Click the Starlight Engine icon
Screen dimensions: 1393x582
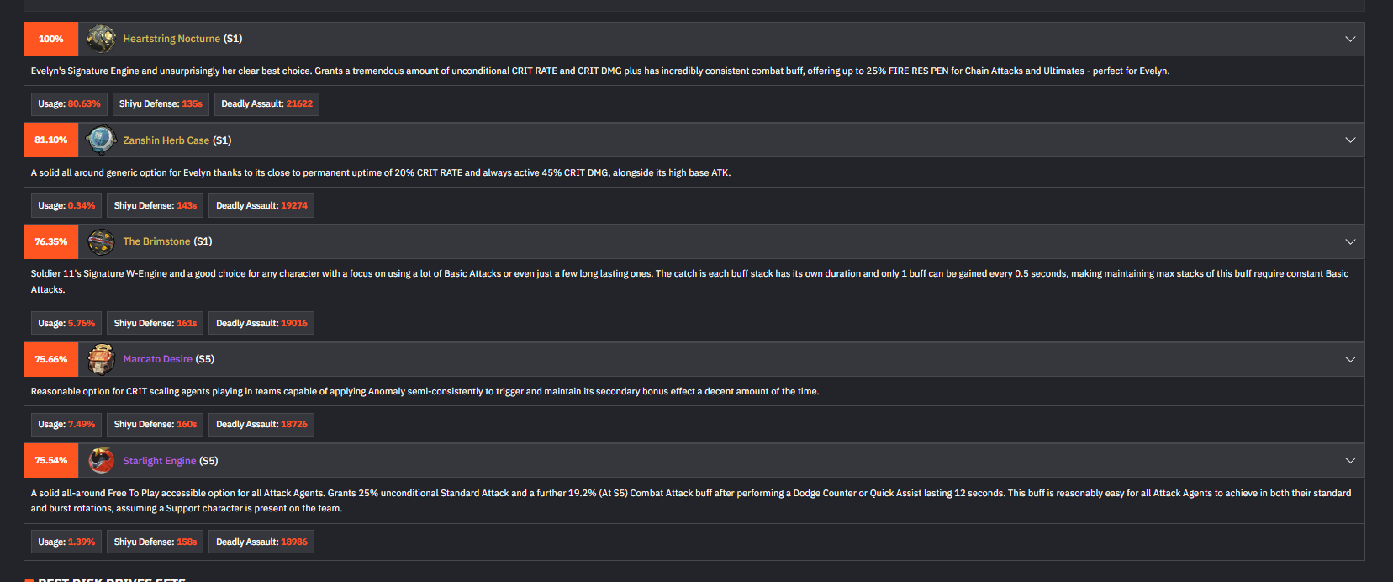[x=101, y=461]
